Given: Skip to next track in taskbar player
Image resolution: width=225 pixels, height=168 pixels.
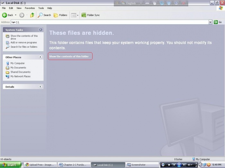Looking at the screenshot, I should [x=184, y=165].
